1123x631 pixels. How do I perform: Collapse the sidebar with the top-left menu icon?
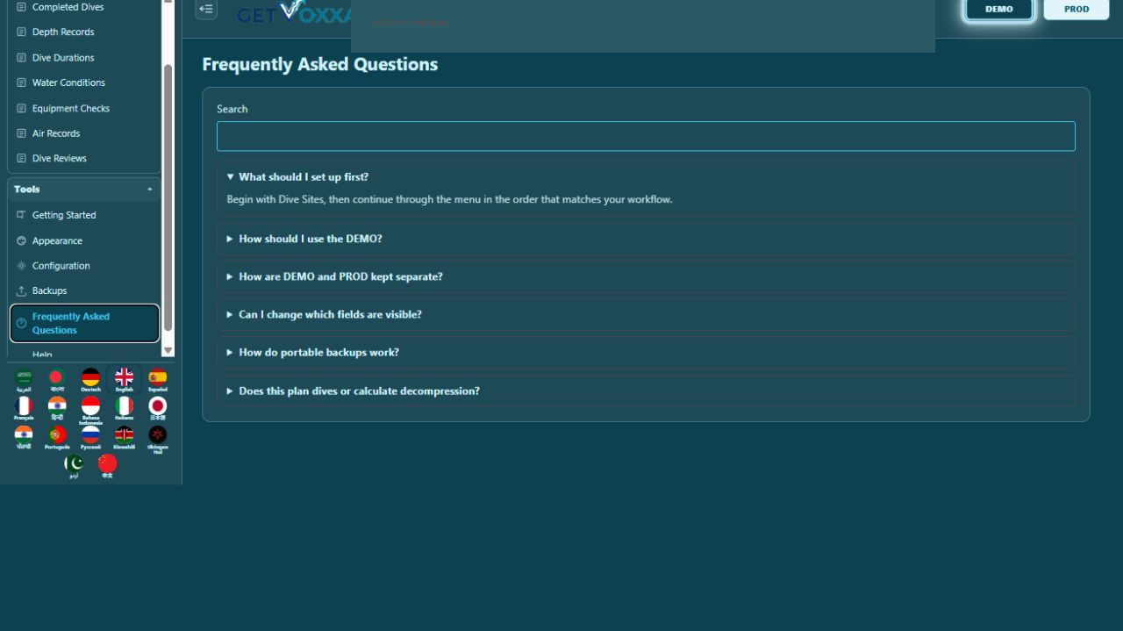point(206,9)
